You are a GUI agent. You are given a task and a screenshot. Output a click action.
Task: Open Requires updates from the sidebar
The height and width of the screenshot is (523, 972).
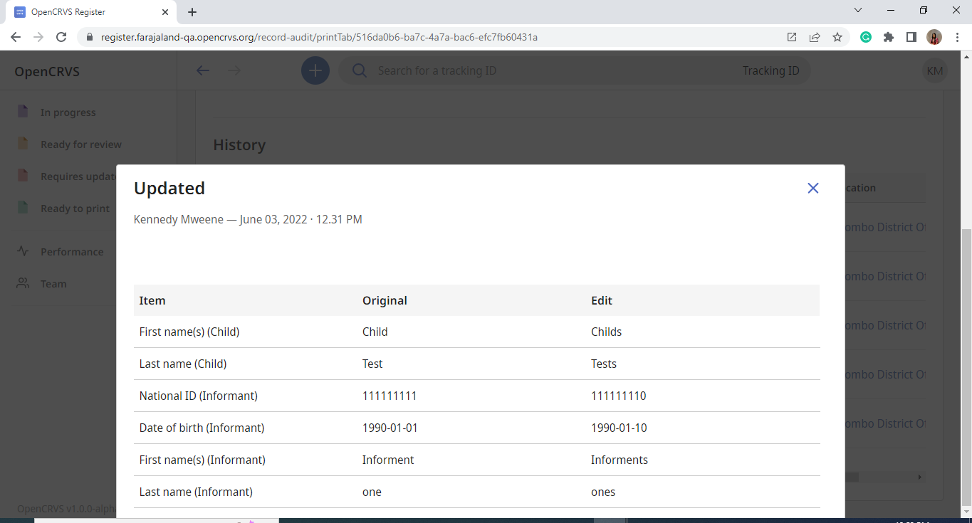tap(22, 176)
